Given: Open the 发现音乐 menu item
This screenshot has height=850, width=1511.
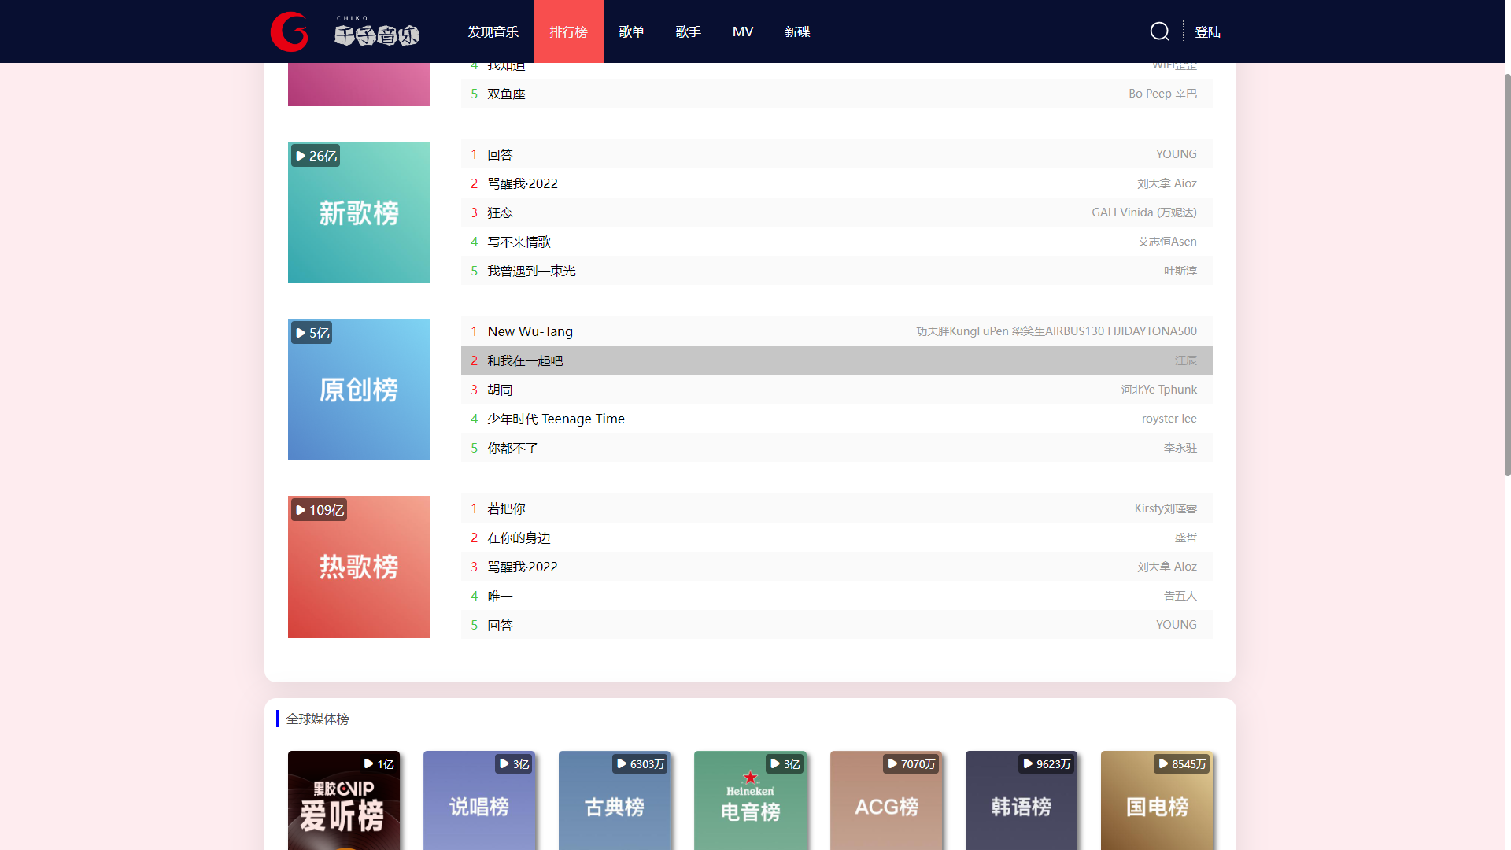Looking at the screenshot, I should pos(493,31).
